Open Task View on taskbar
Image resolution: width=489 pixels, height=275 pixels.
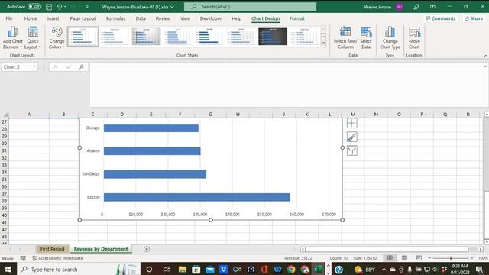point(167,269)
